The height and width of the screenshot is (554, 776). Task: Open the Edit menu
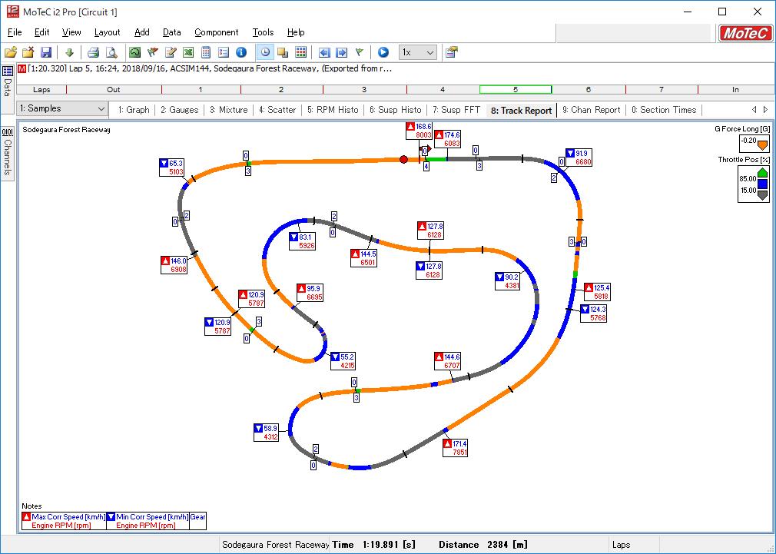(x=41, y=32)
